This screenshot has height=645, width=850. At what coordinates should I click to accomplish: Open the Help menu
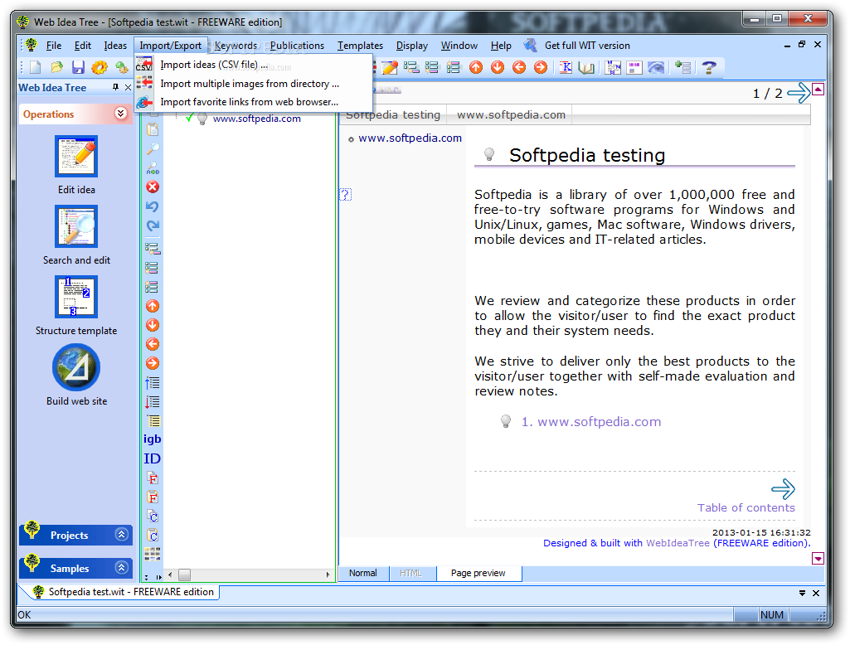coord(501,46)
